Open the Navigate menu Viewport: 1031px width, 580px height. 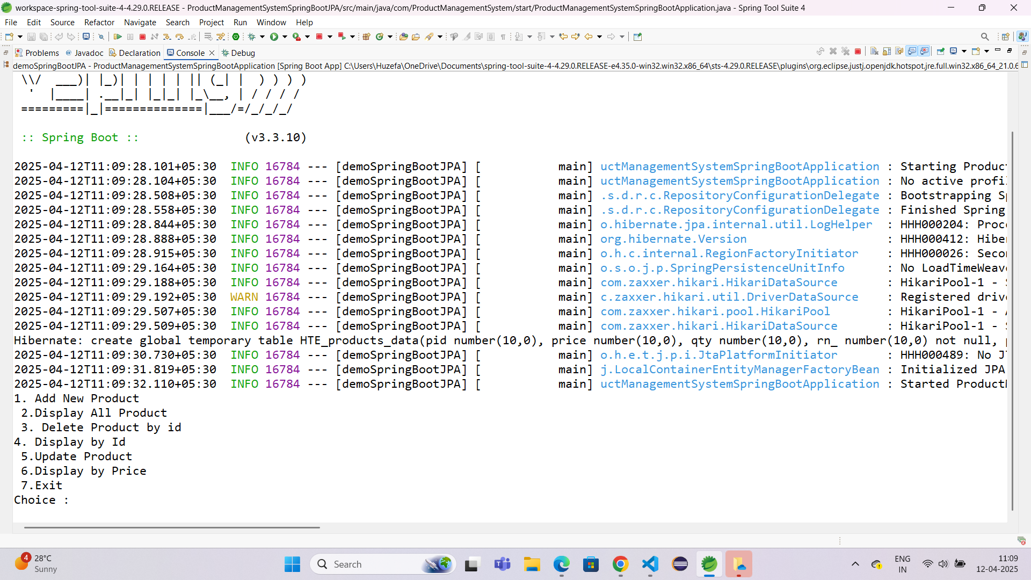point(140,22)
